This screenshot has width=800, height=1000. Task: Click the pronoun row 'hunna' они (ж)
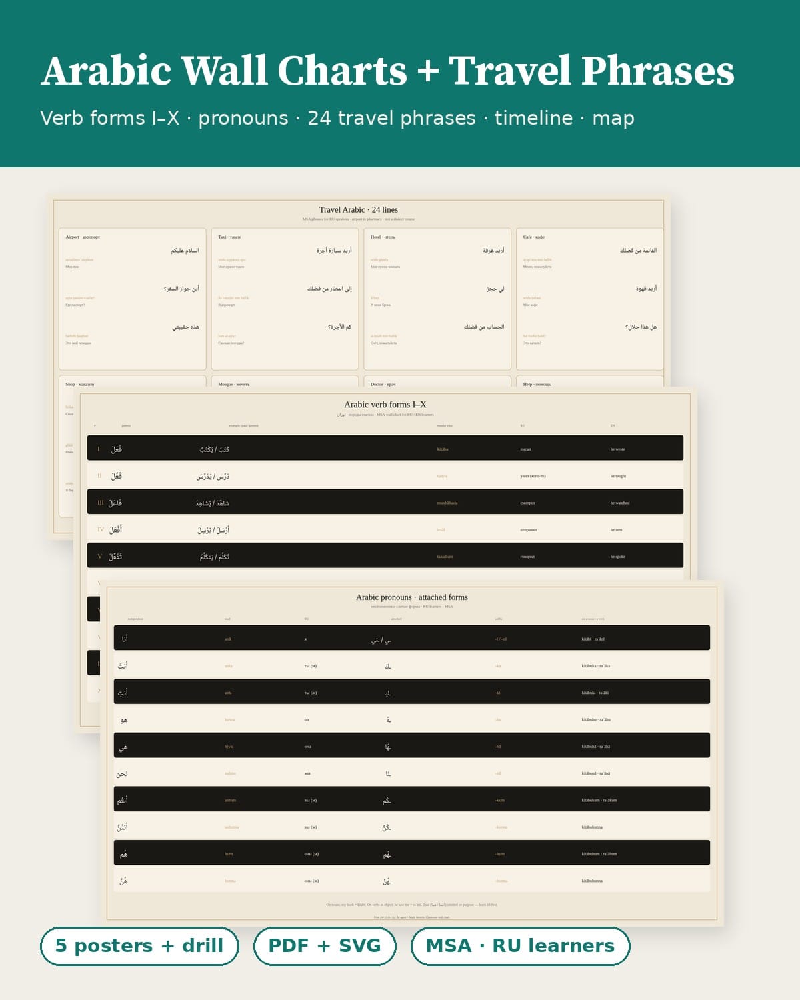coord(412,880)
